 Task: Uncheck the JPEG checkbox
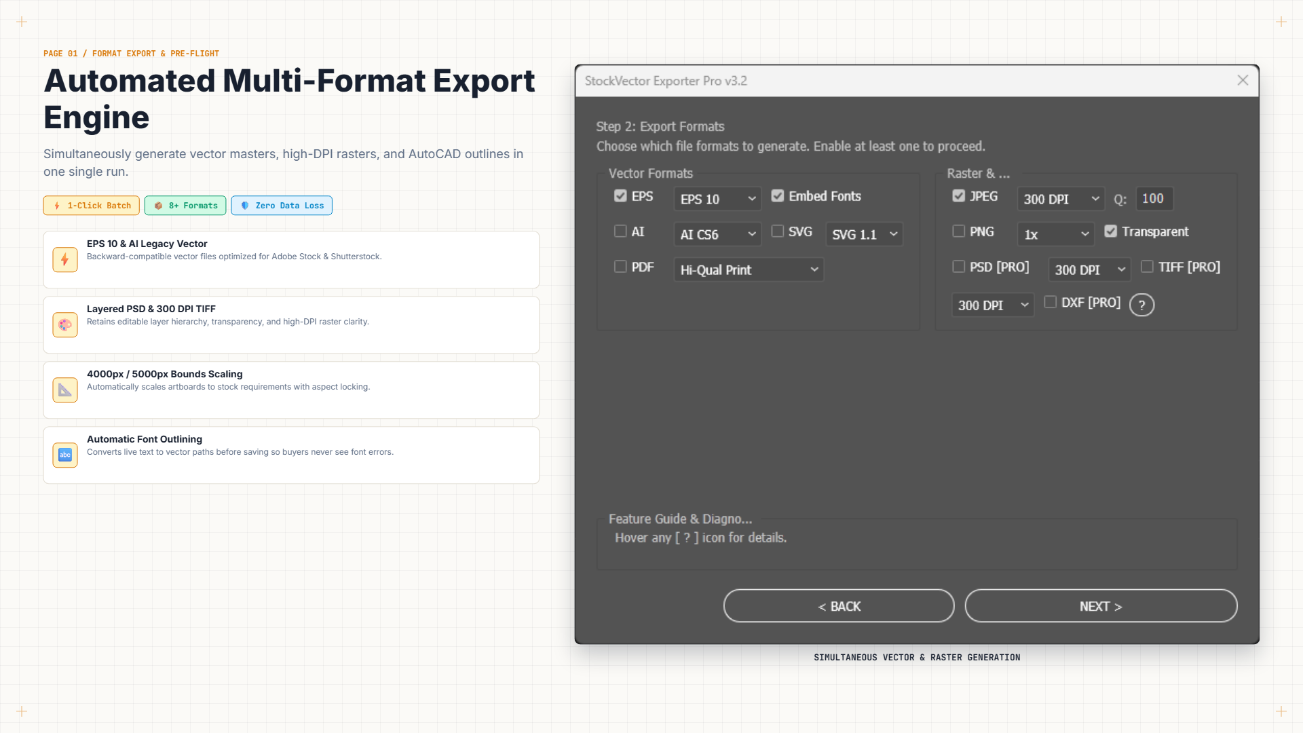tap(958, 196)
